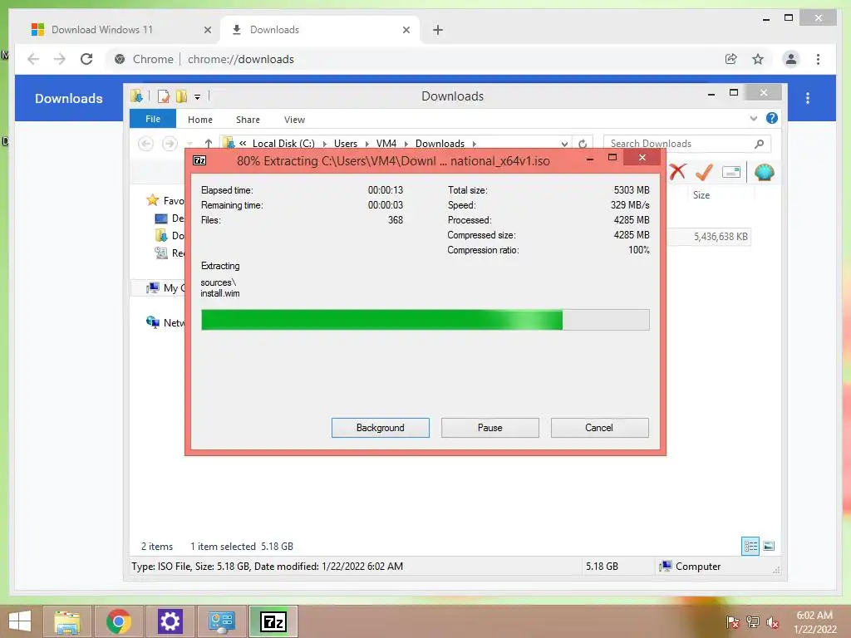Bookmark this page with star icon
This screenshot has height=638, width=851.
758,59
